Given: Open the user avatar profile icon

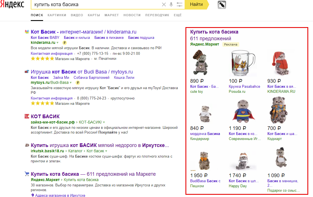Looking at the screenshot, I should click(x=222, y=5).
